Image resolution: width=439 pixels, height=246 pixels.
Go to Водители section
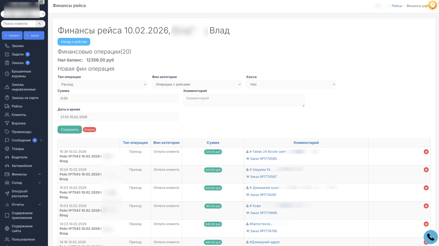pyautogui.click(x=19, y=157)
